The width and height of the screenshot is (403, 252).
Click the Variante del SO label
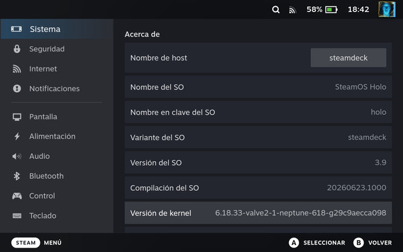pyautogui.click(x=157, y=137)
